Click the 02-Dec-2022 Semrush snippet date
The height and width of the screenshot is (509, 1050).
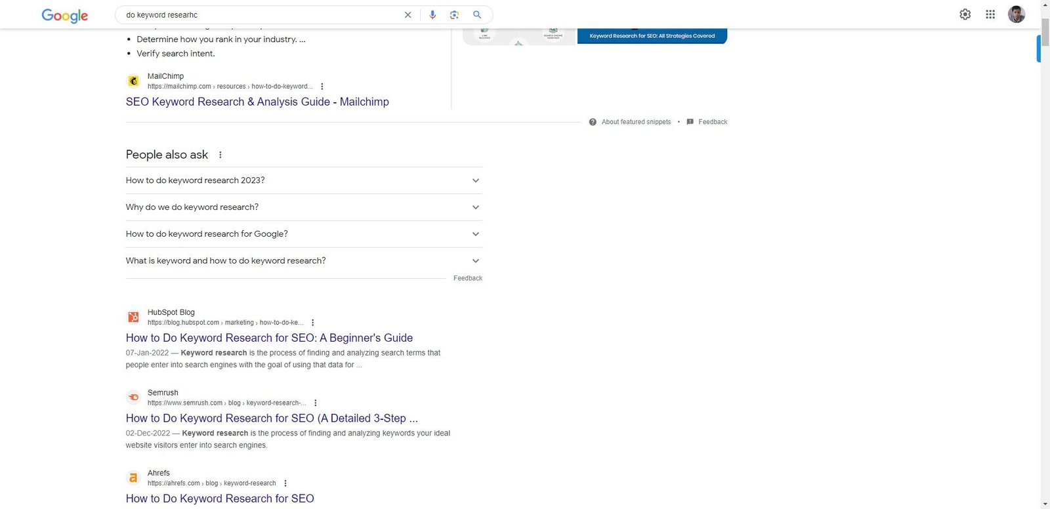pos(148,434)
